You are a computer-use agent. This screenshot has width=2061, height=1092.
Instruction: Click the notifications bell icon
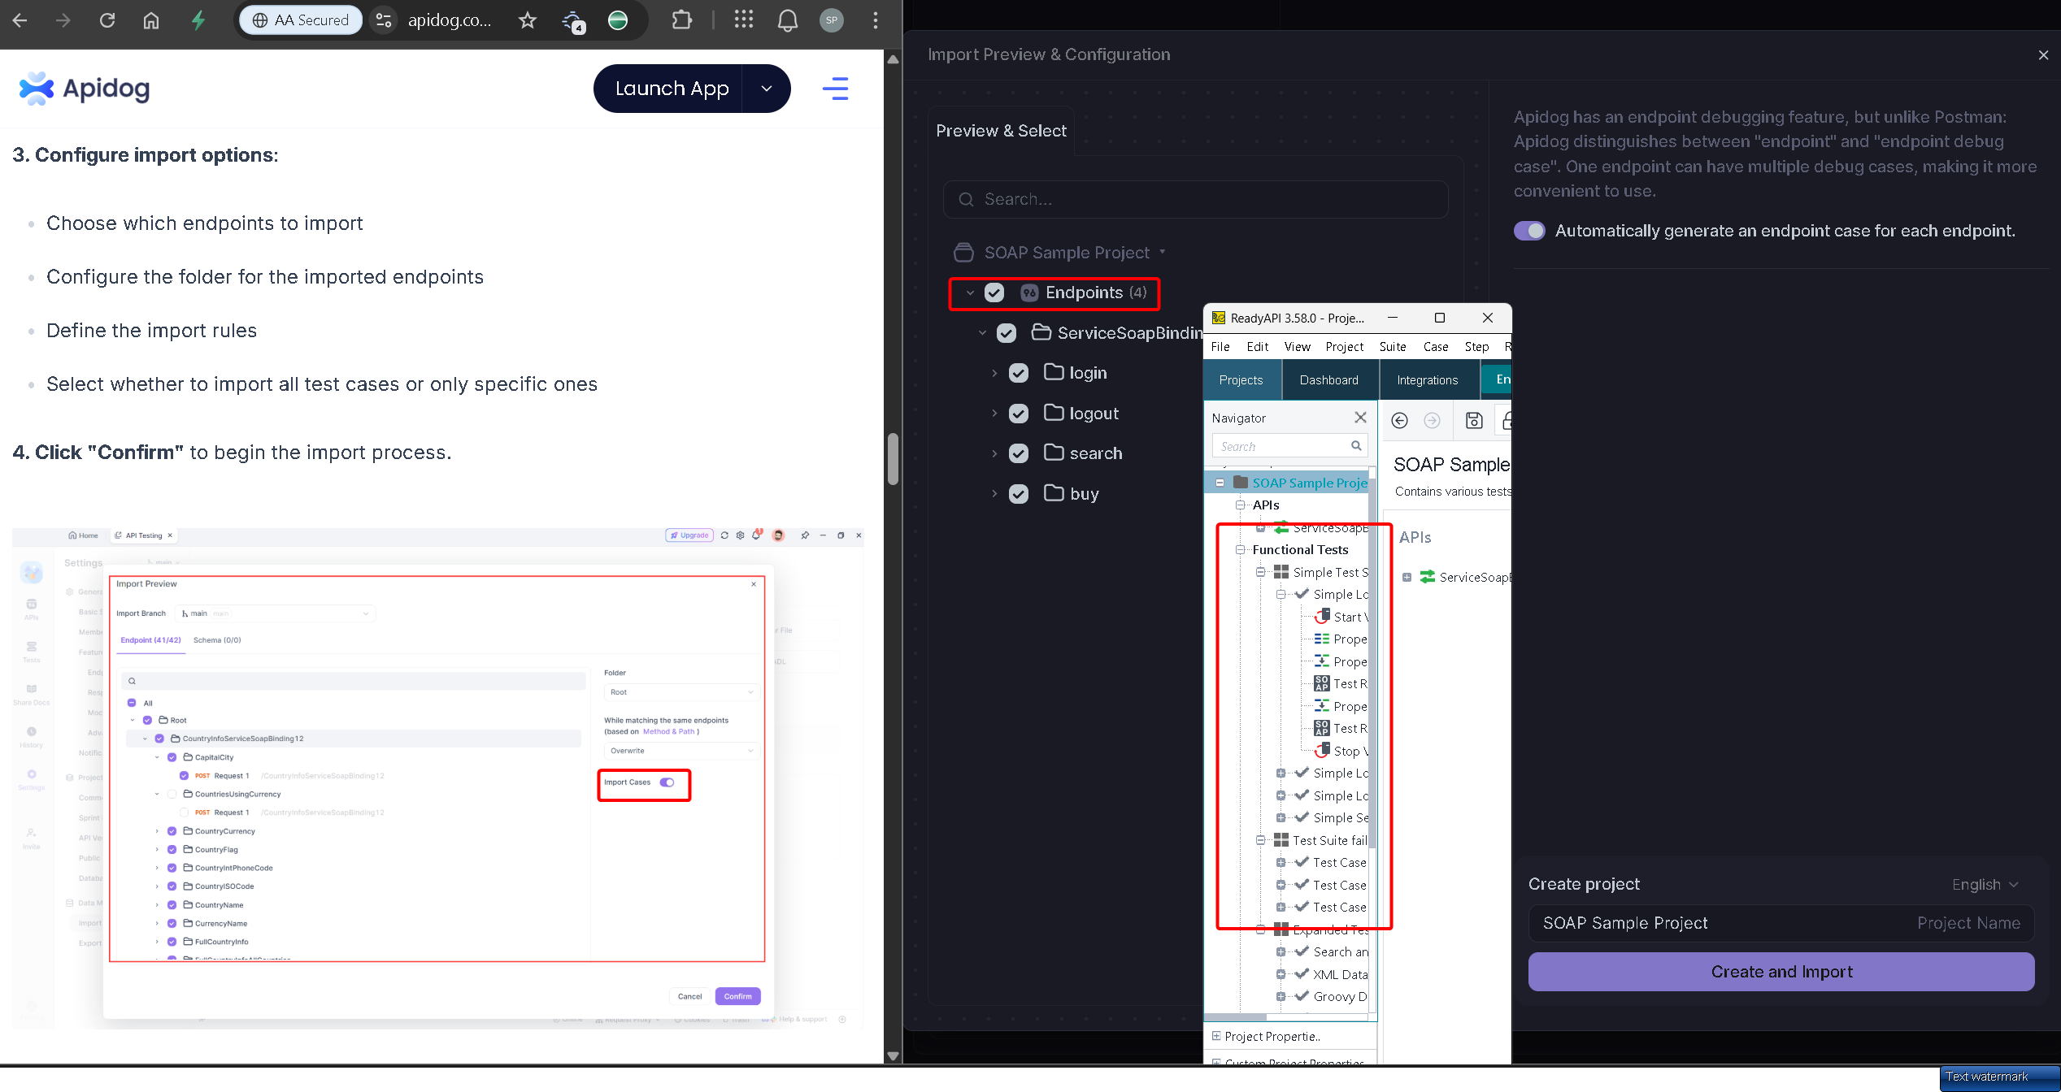tap(787, 20)
